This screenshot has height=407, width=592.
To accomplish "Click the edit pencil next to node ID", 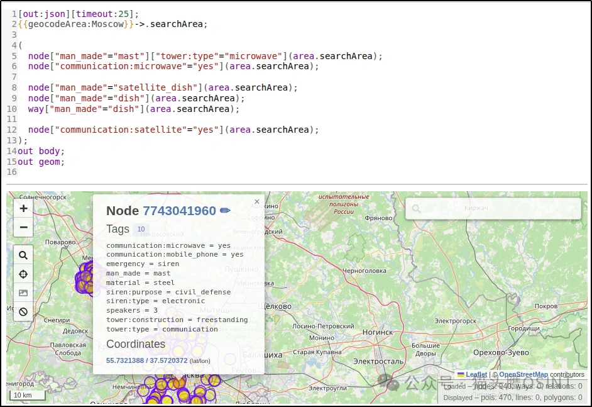I will [225, 211].
